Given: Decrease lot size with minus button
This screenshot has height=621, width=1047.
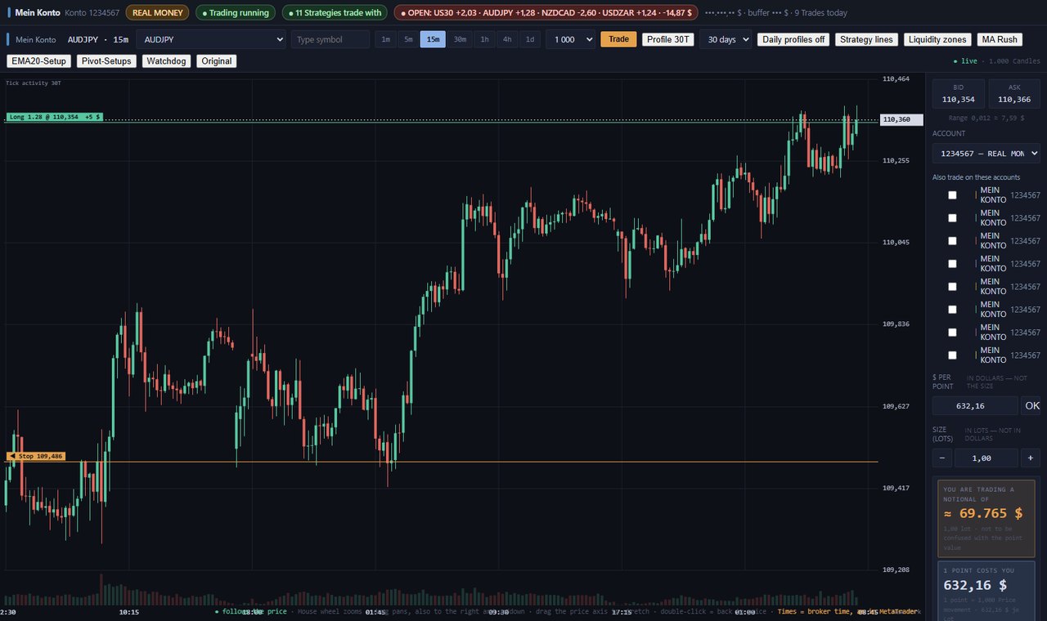Looking at the screenshot, I should coord(941,458).
